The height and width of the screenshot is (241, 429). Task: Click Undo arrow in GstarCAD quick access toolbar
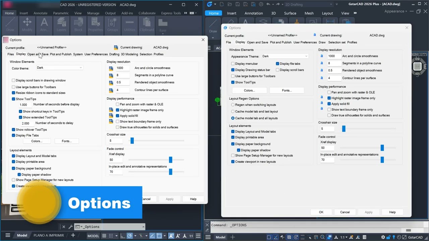click(268, 4)
